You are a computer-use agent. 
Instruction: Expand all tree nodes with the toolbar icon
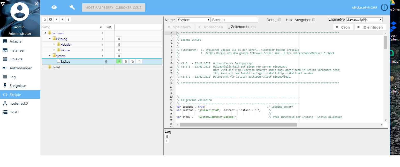pos(68,19)
